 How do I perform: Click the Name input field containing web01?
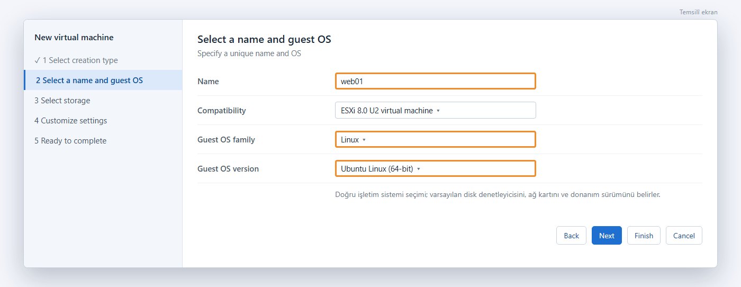click(436, 81)
